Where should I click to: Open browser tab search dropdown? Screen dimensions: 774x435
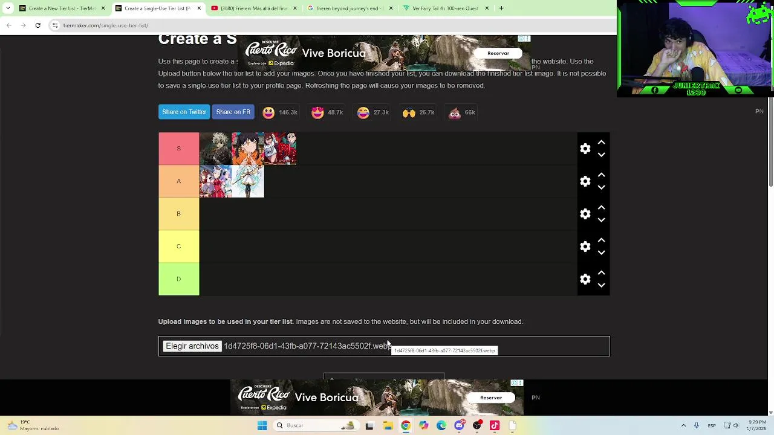(7, 8)
